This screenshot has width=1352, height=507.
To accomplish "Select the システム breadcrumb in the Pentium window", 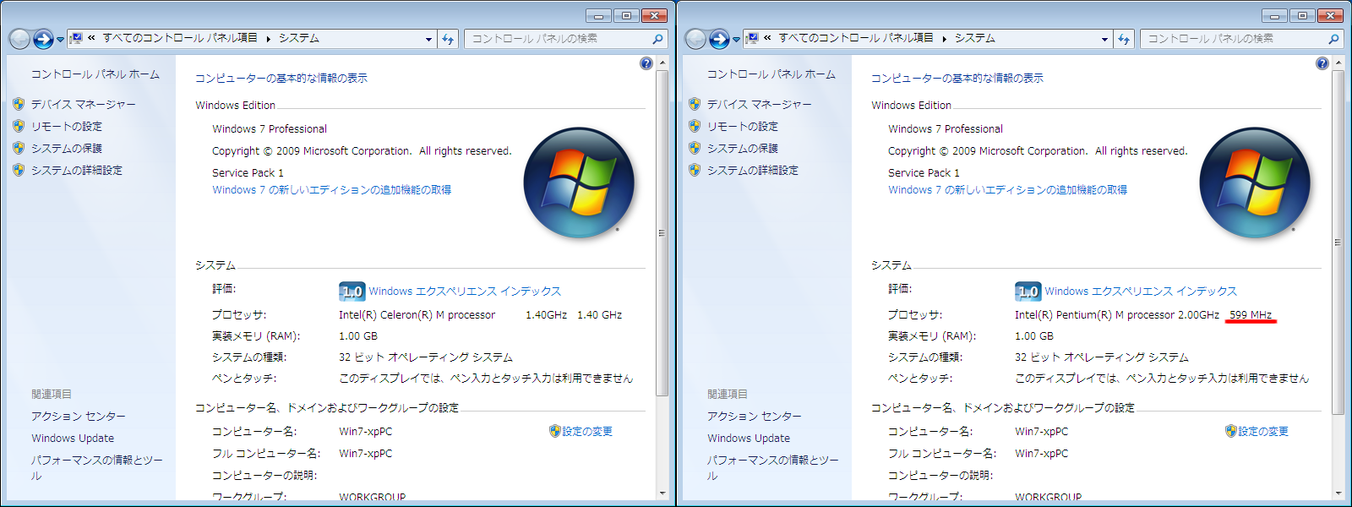I will 975,38.
